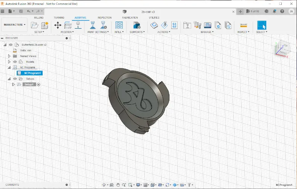Switch to the INSPECTION tab
297x189 pixels.
coord(105,17)
